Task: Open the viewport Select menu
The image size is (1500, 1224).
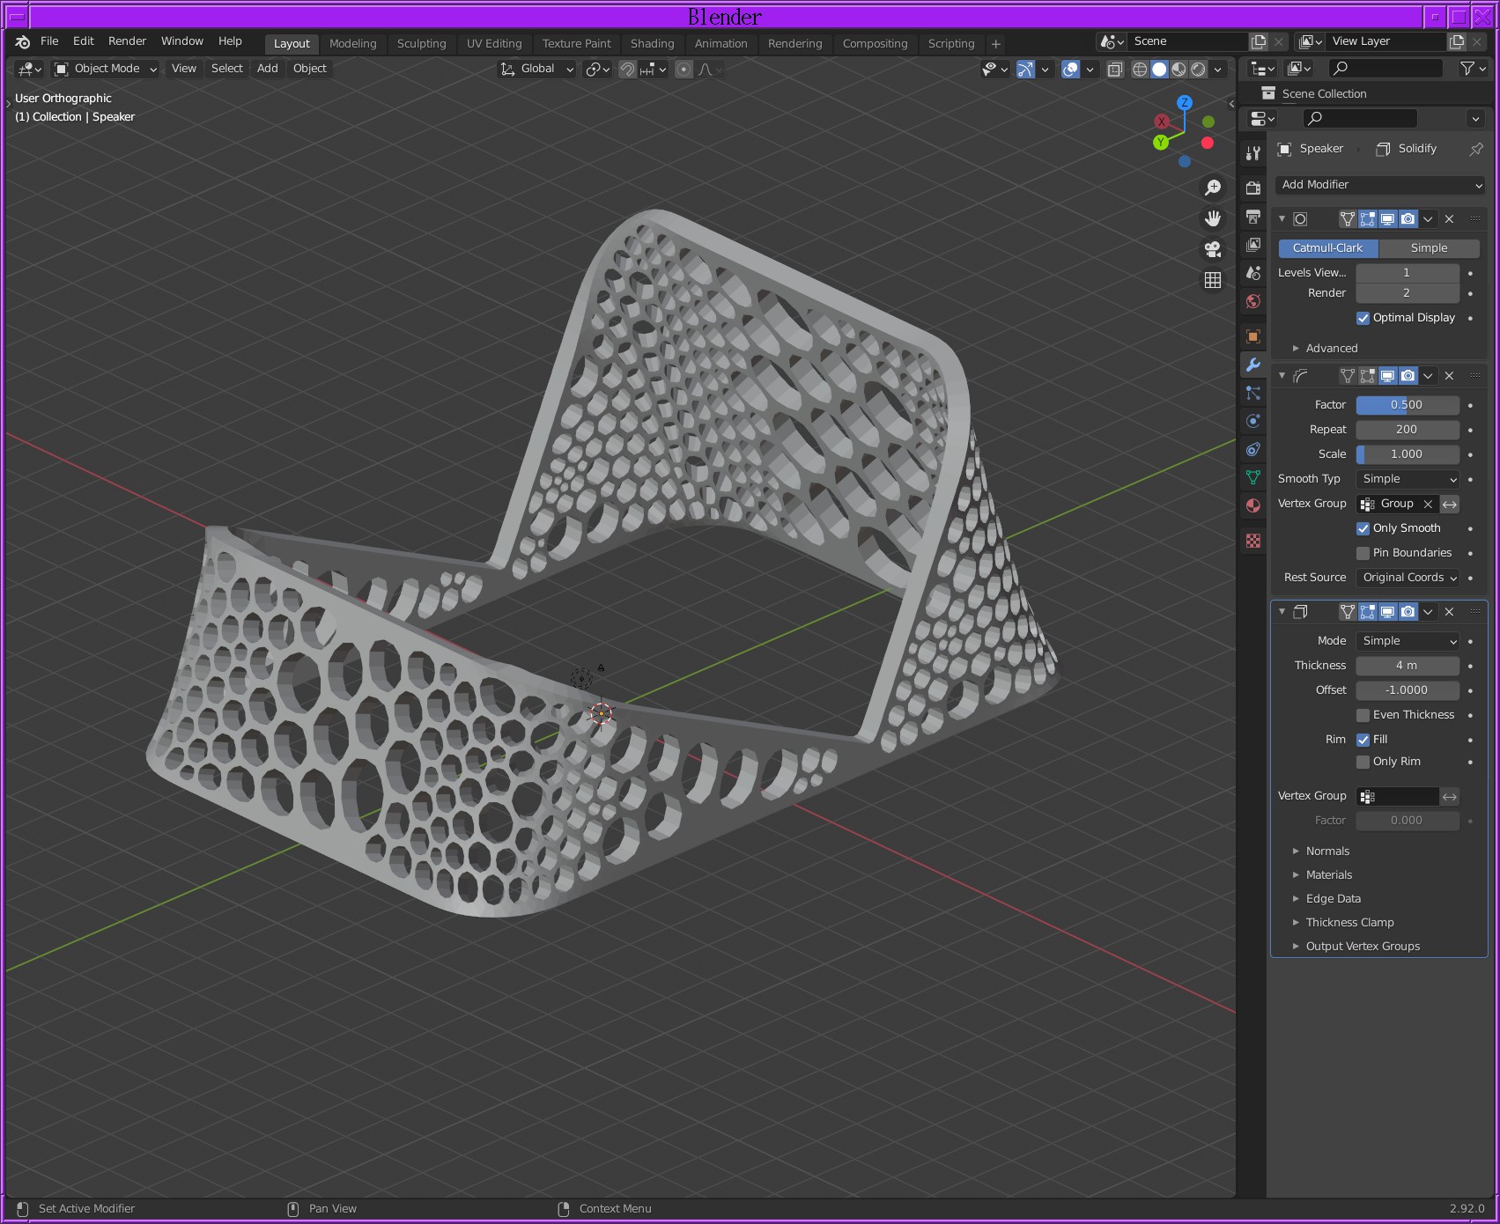Action: pos(226,69)
